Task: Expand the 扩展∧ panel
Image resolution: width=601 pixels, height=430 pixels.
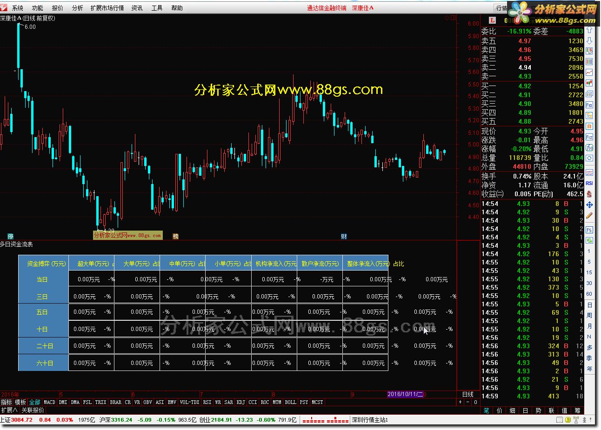Action: pos(9,410)
